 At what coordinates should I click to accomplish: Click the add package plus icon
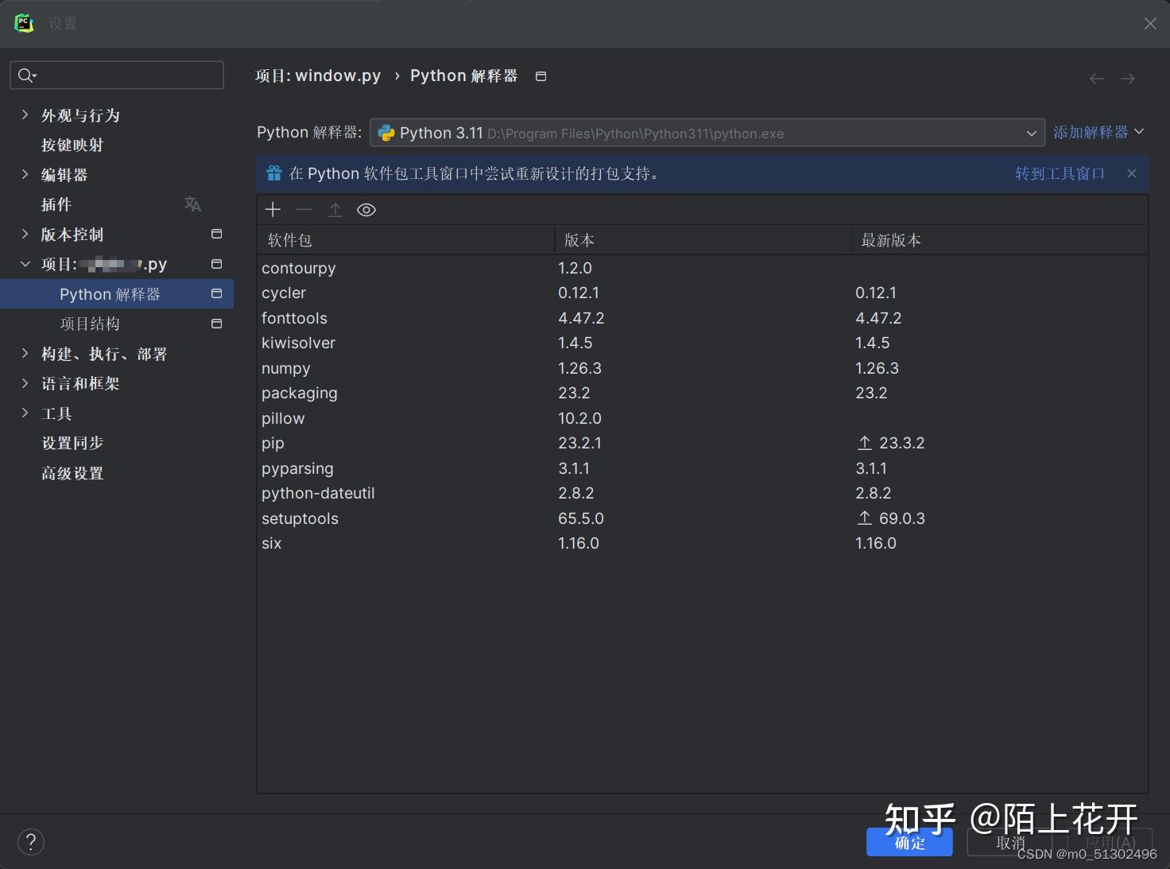coord(273,209)
